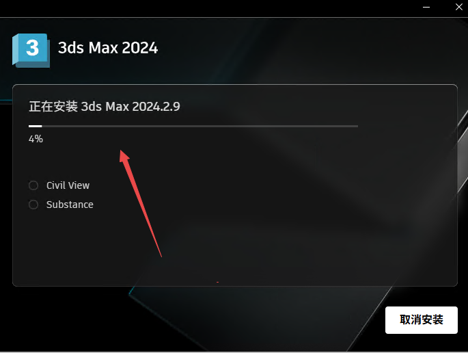Image resolution: width=468 pixels, height=353 pixels.
Task: Click the blue 3ds Max logo icon
Action: click(31, 50)
